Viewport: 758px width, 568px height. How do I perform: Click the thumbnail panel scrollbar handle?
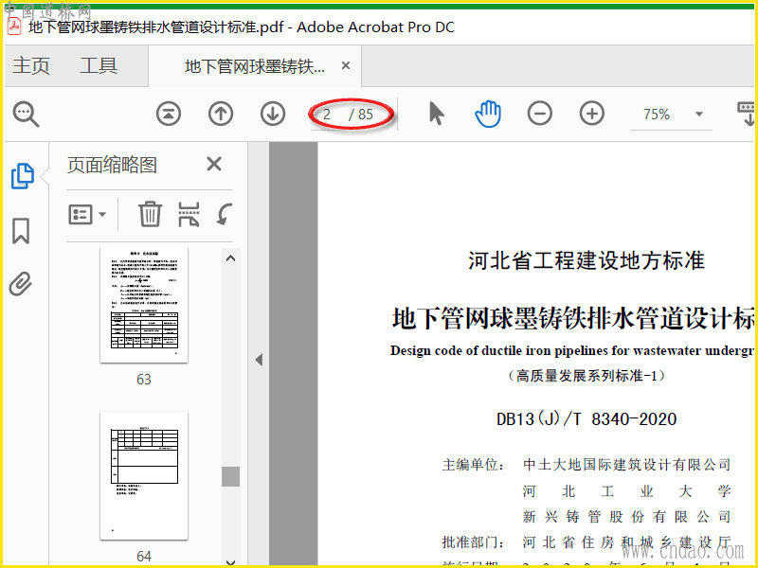point(231,477)
